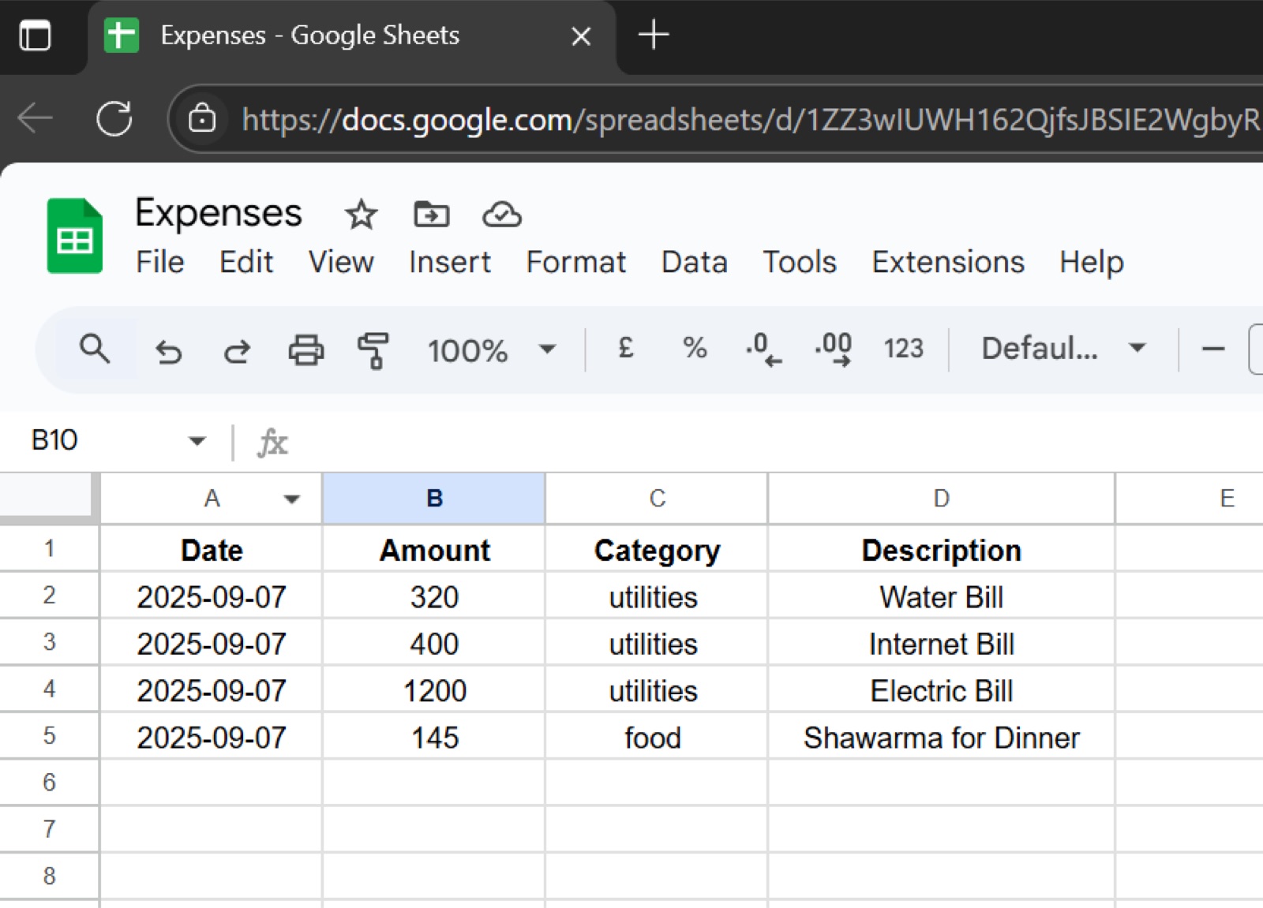
Task: Select the Internet Bill cell
Action: 942,643
